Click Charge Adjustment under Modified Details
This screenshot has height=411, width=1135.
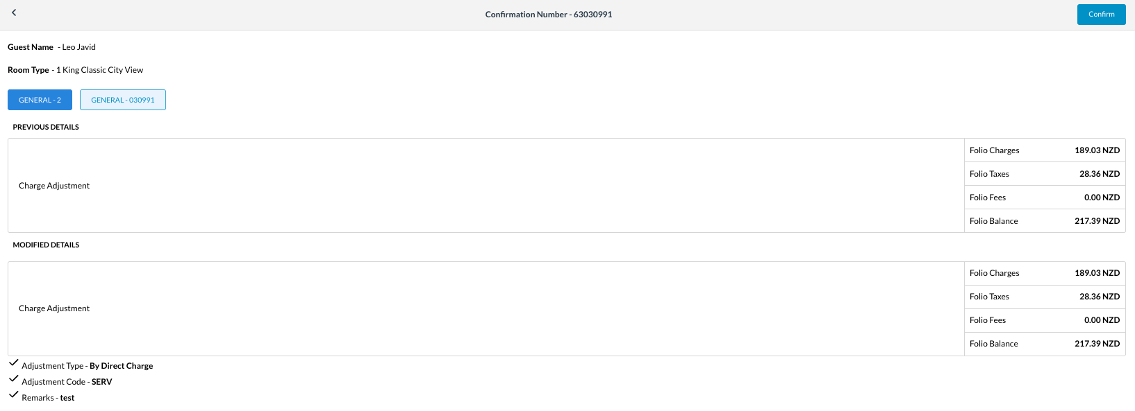pyautogui.click(x=54, y=308)
